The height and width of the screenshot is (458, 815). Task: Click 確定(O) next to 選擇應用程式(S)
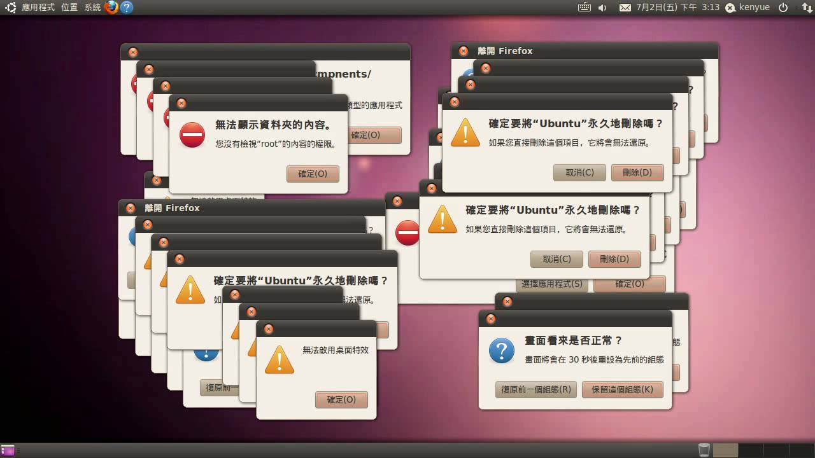coord(630,284)
